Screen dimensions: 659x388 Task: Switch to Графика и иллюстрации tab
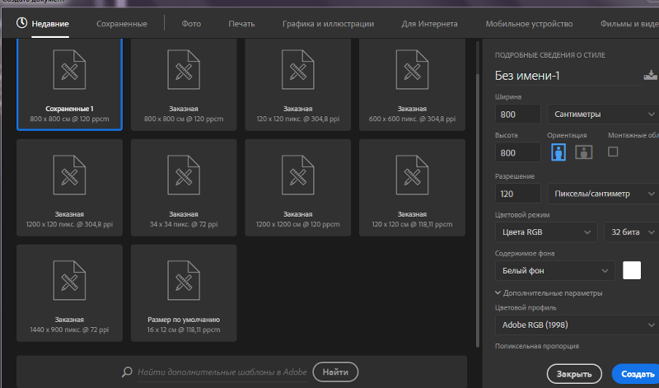point(328,24)
